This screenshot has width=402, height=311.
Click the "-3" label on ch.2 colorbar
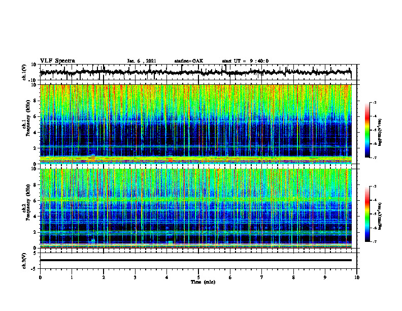[374, 186]
